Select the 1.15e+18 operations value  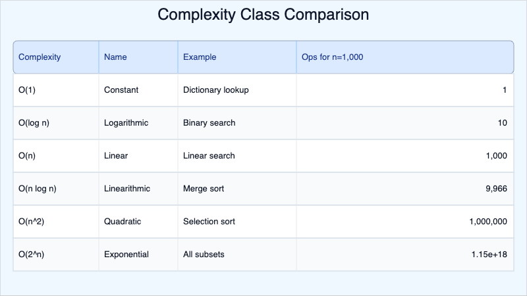tap(489, 255)
